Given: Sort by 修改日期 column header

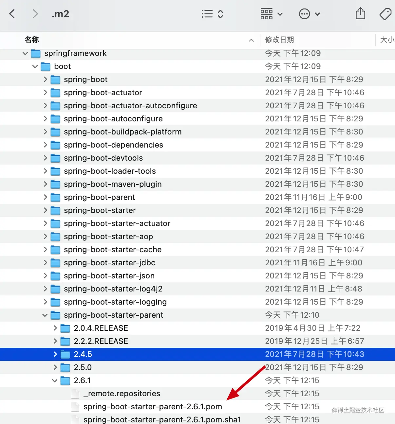Looking at the screenshot, I should [x=279, y=40].
